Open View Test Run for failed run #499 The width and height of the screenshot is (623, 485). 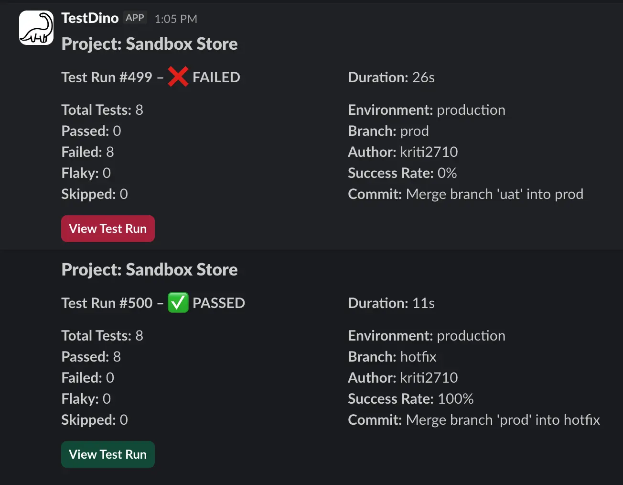107,229
